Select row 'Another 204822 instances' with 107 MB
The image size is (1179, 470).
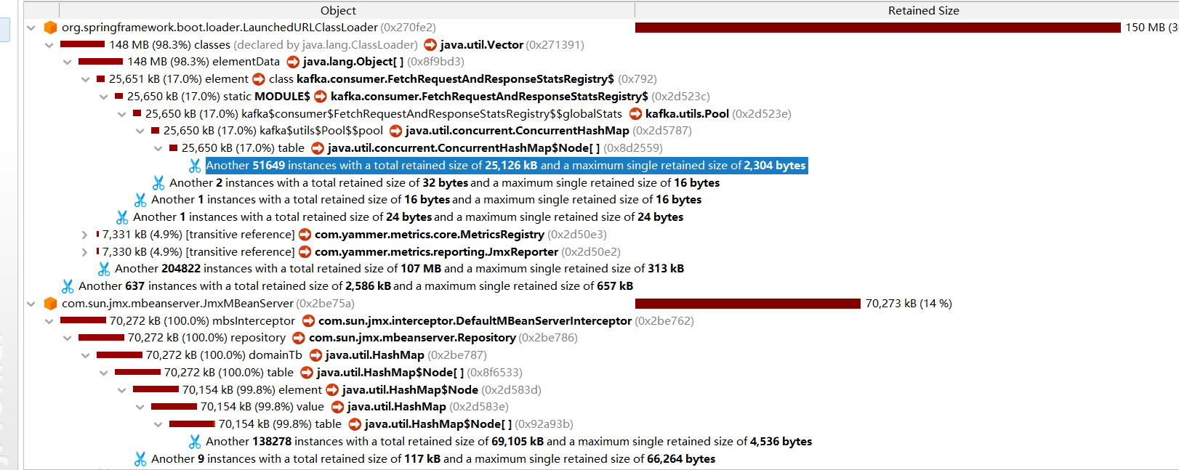pyautogui.click(x=399, y=269)
